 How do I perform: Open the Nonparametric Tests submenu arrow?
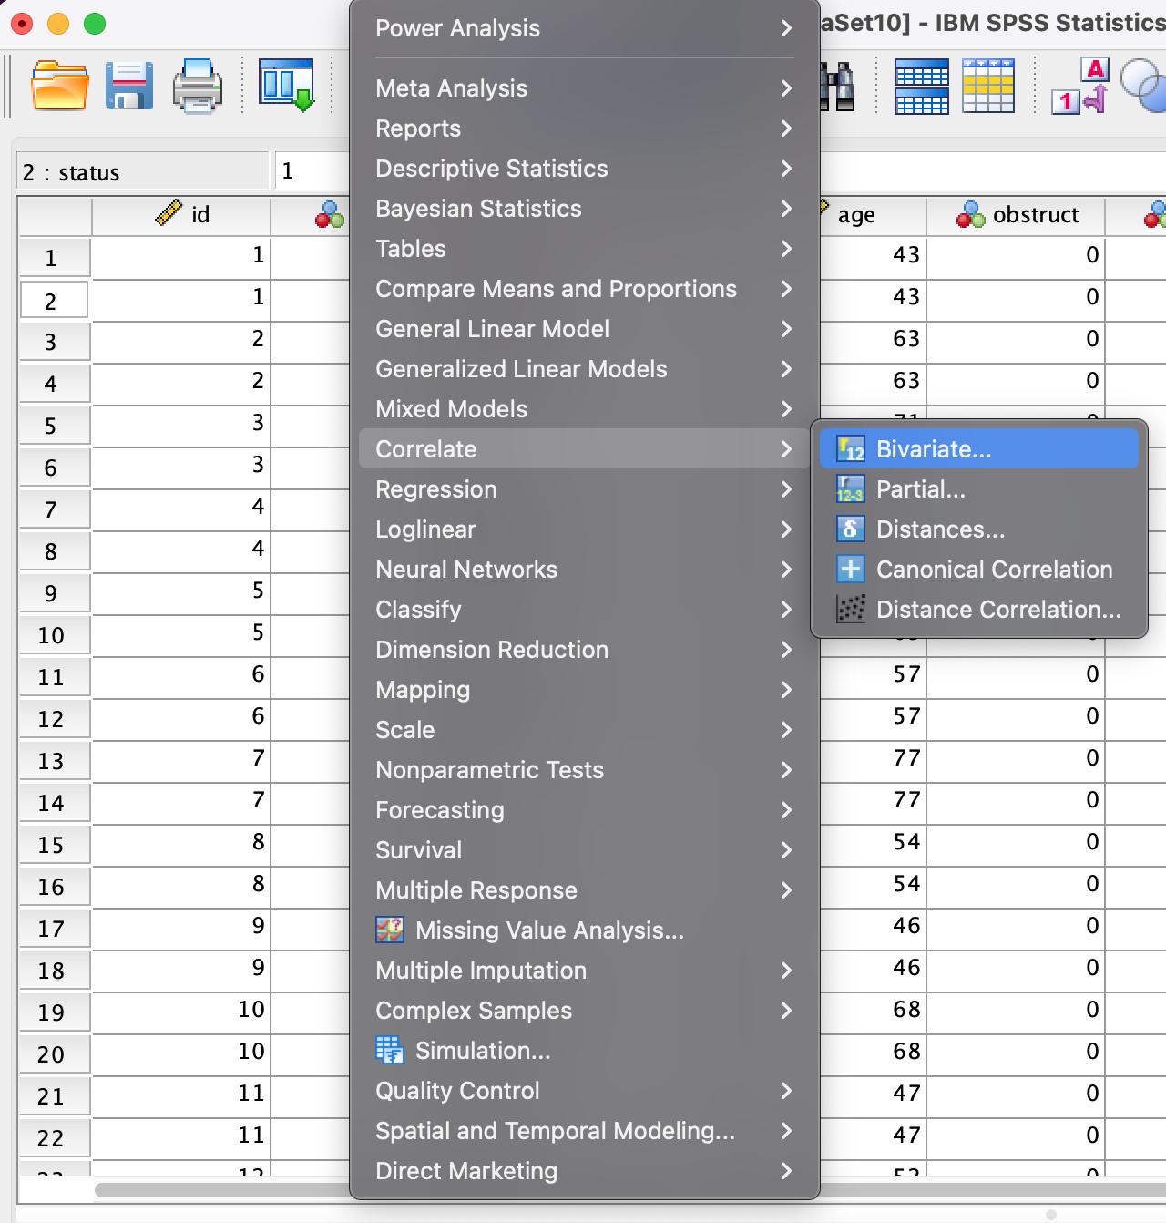[786, 770]
